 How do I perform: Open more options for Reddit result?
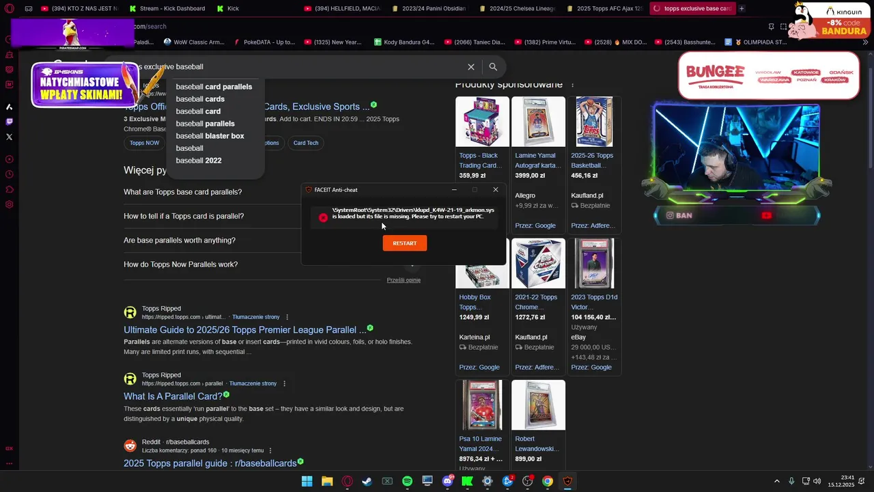coord(270,450)
